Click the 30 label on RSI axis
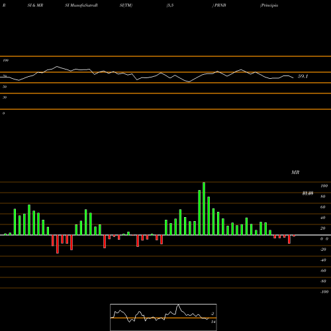Screen dimensions: 331x331 [x=5, y=97]
